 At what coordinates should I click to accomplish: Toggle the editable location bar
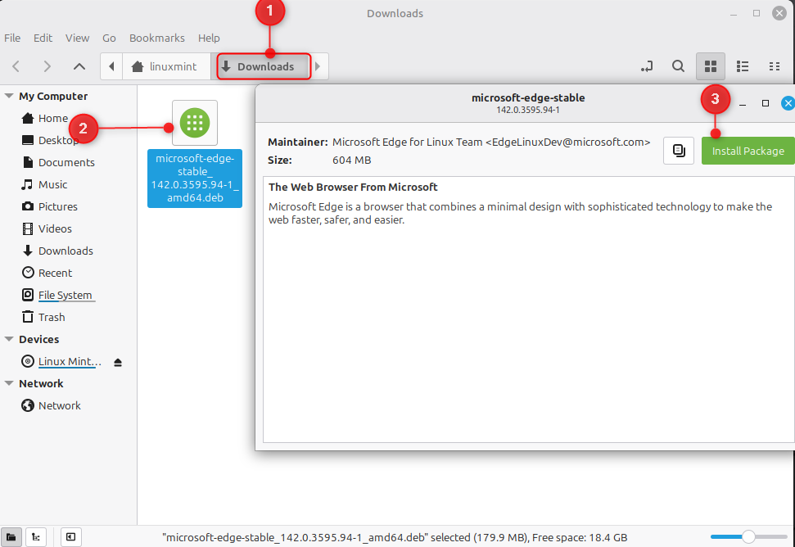646,66
